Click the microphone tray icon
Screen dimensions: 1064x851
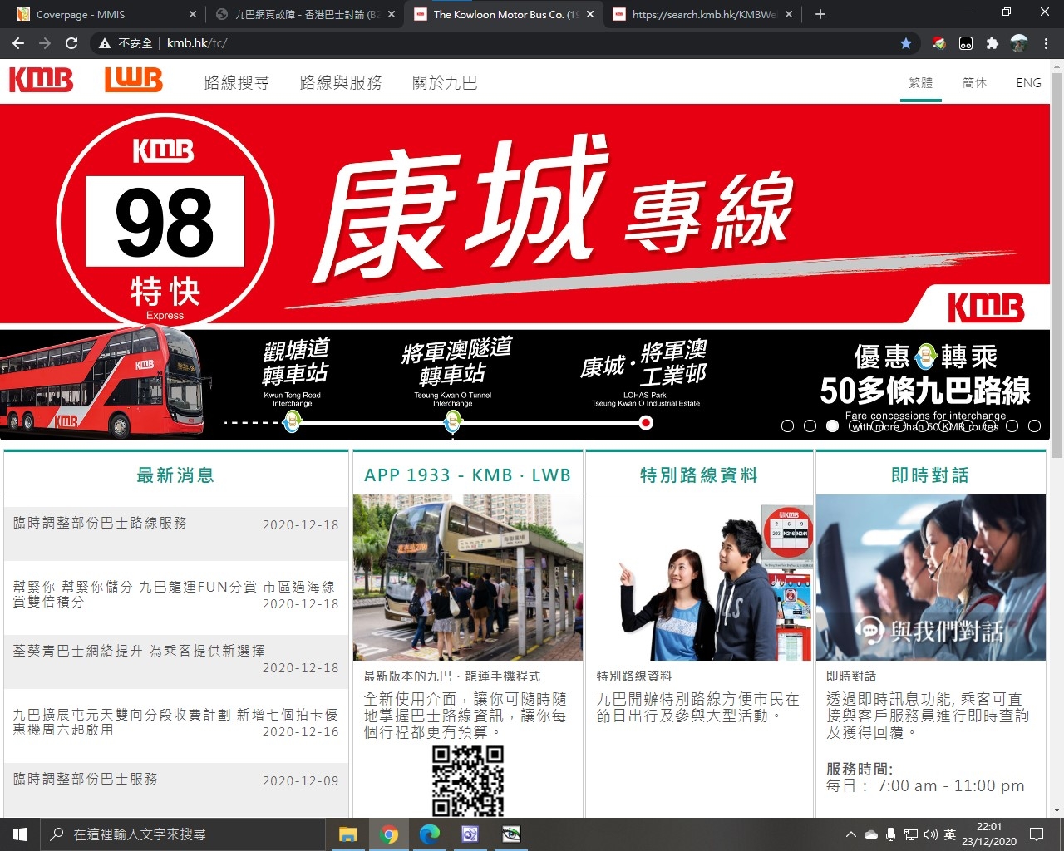(x=891, y=834)
